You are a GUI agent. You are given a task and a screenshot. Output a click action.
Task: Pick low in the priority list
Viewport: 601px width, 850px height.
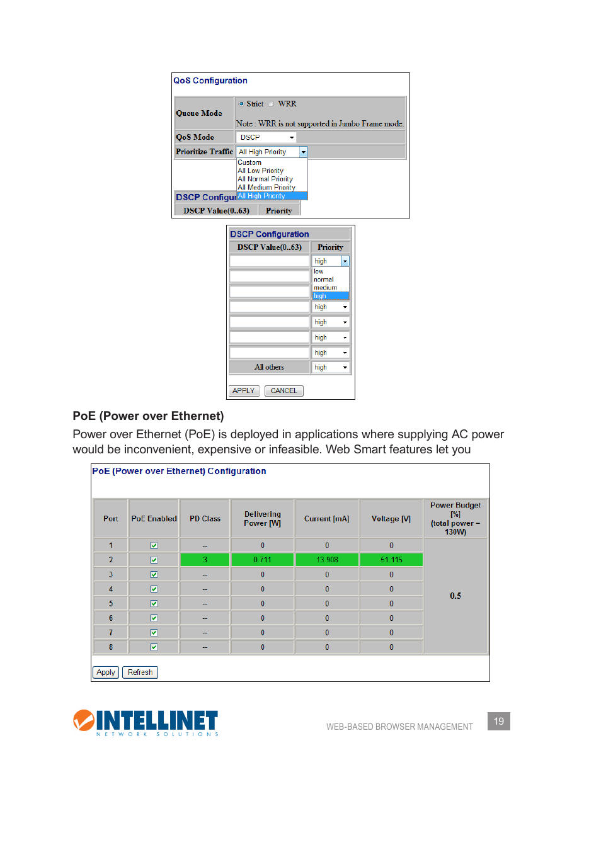coord(319,271)
